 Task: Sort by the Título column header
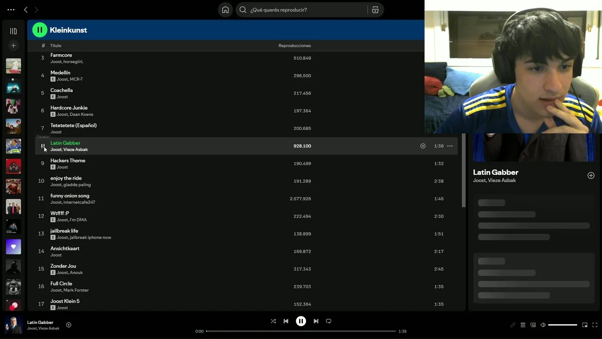[x=56, y=46]
